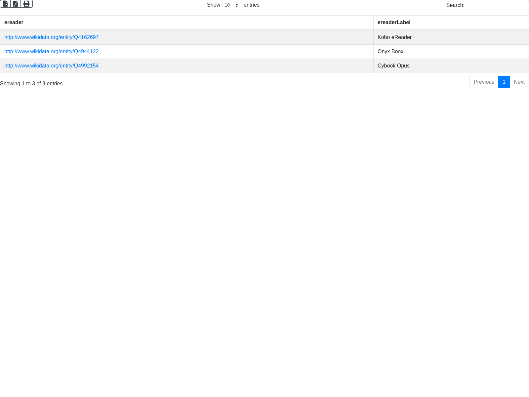Go to Next page
Viewport: 529px width, 397px height.
coord(519,82)
